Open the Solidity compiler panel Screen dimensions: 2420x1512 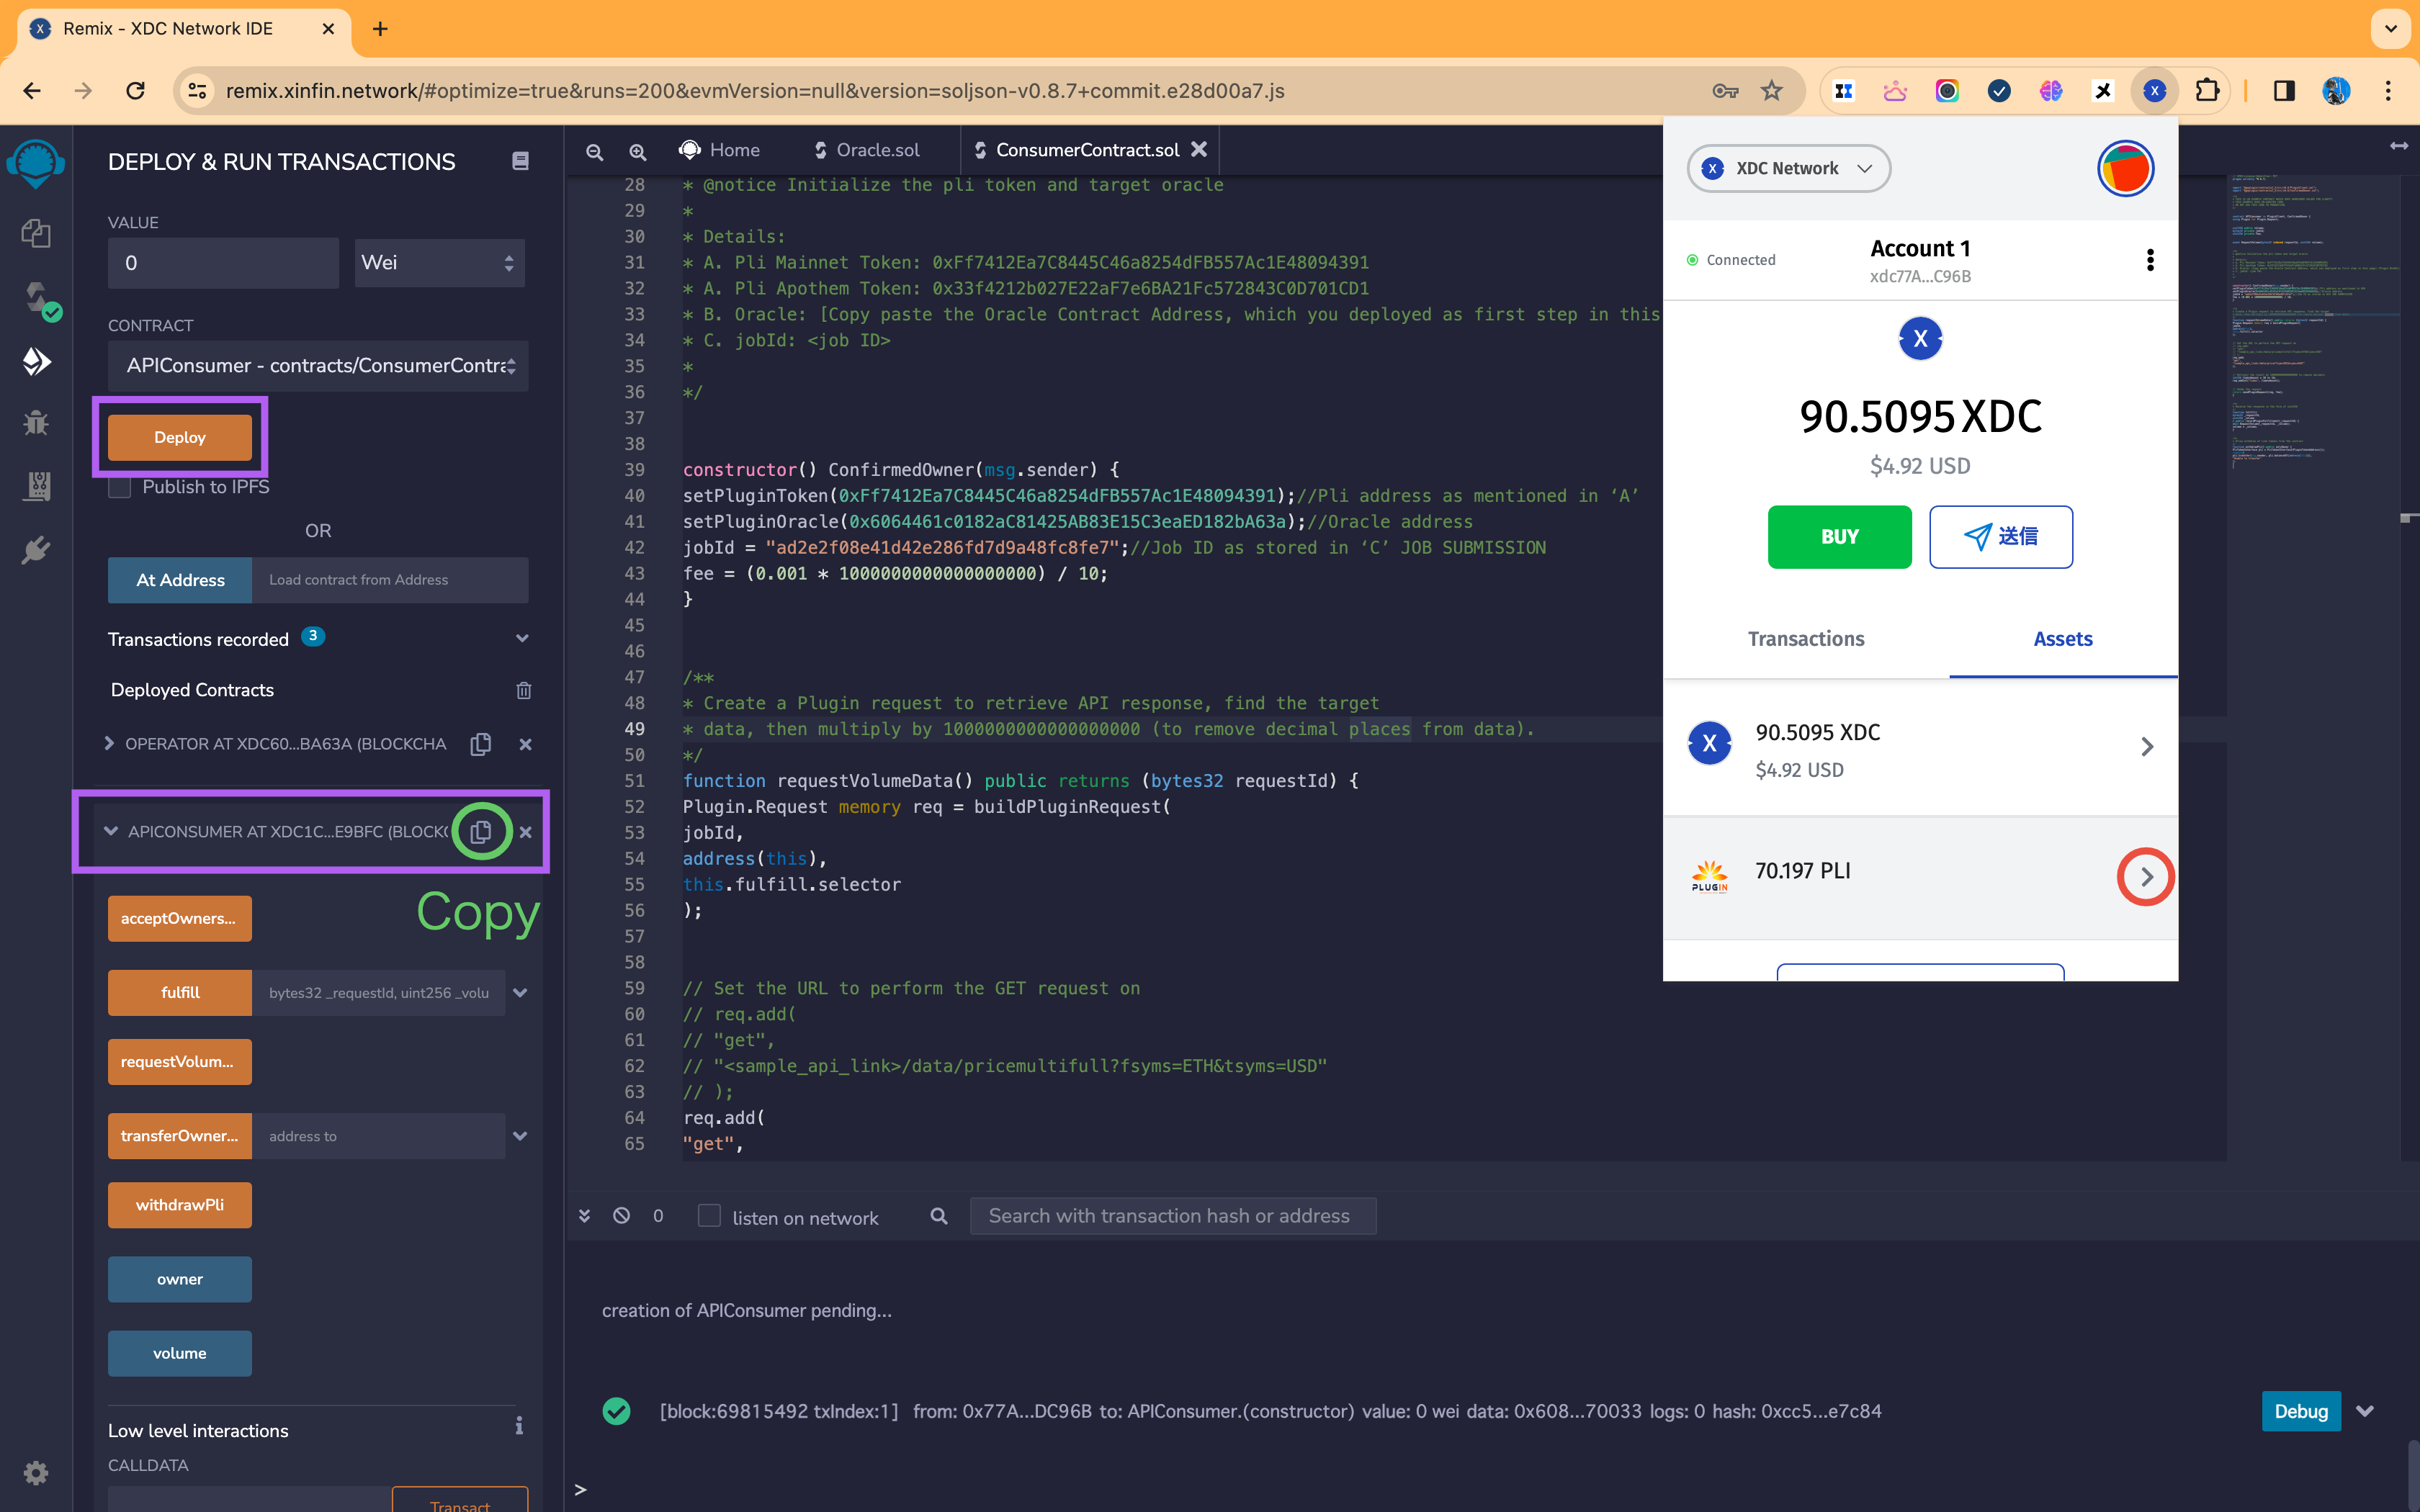(x=36, y=297)
